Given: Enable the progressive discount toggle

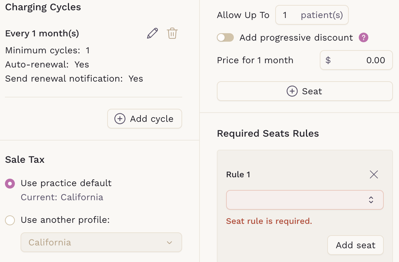Looking at the screenshot, I should pos(225,38).
